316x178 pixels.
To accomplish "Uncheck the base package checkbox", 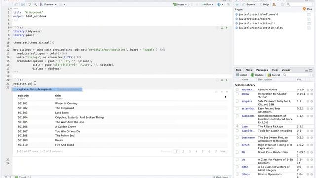I will pos(237,127).
